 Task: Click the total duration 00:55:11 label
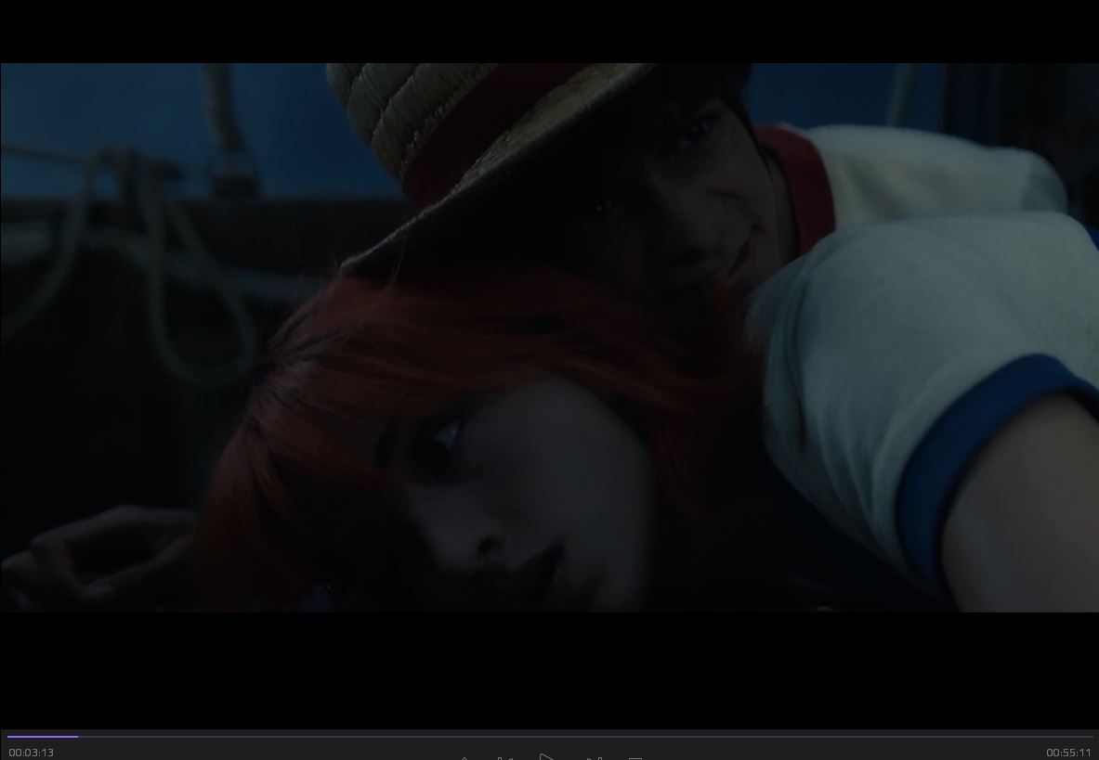1068,753
